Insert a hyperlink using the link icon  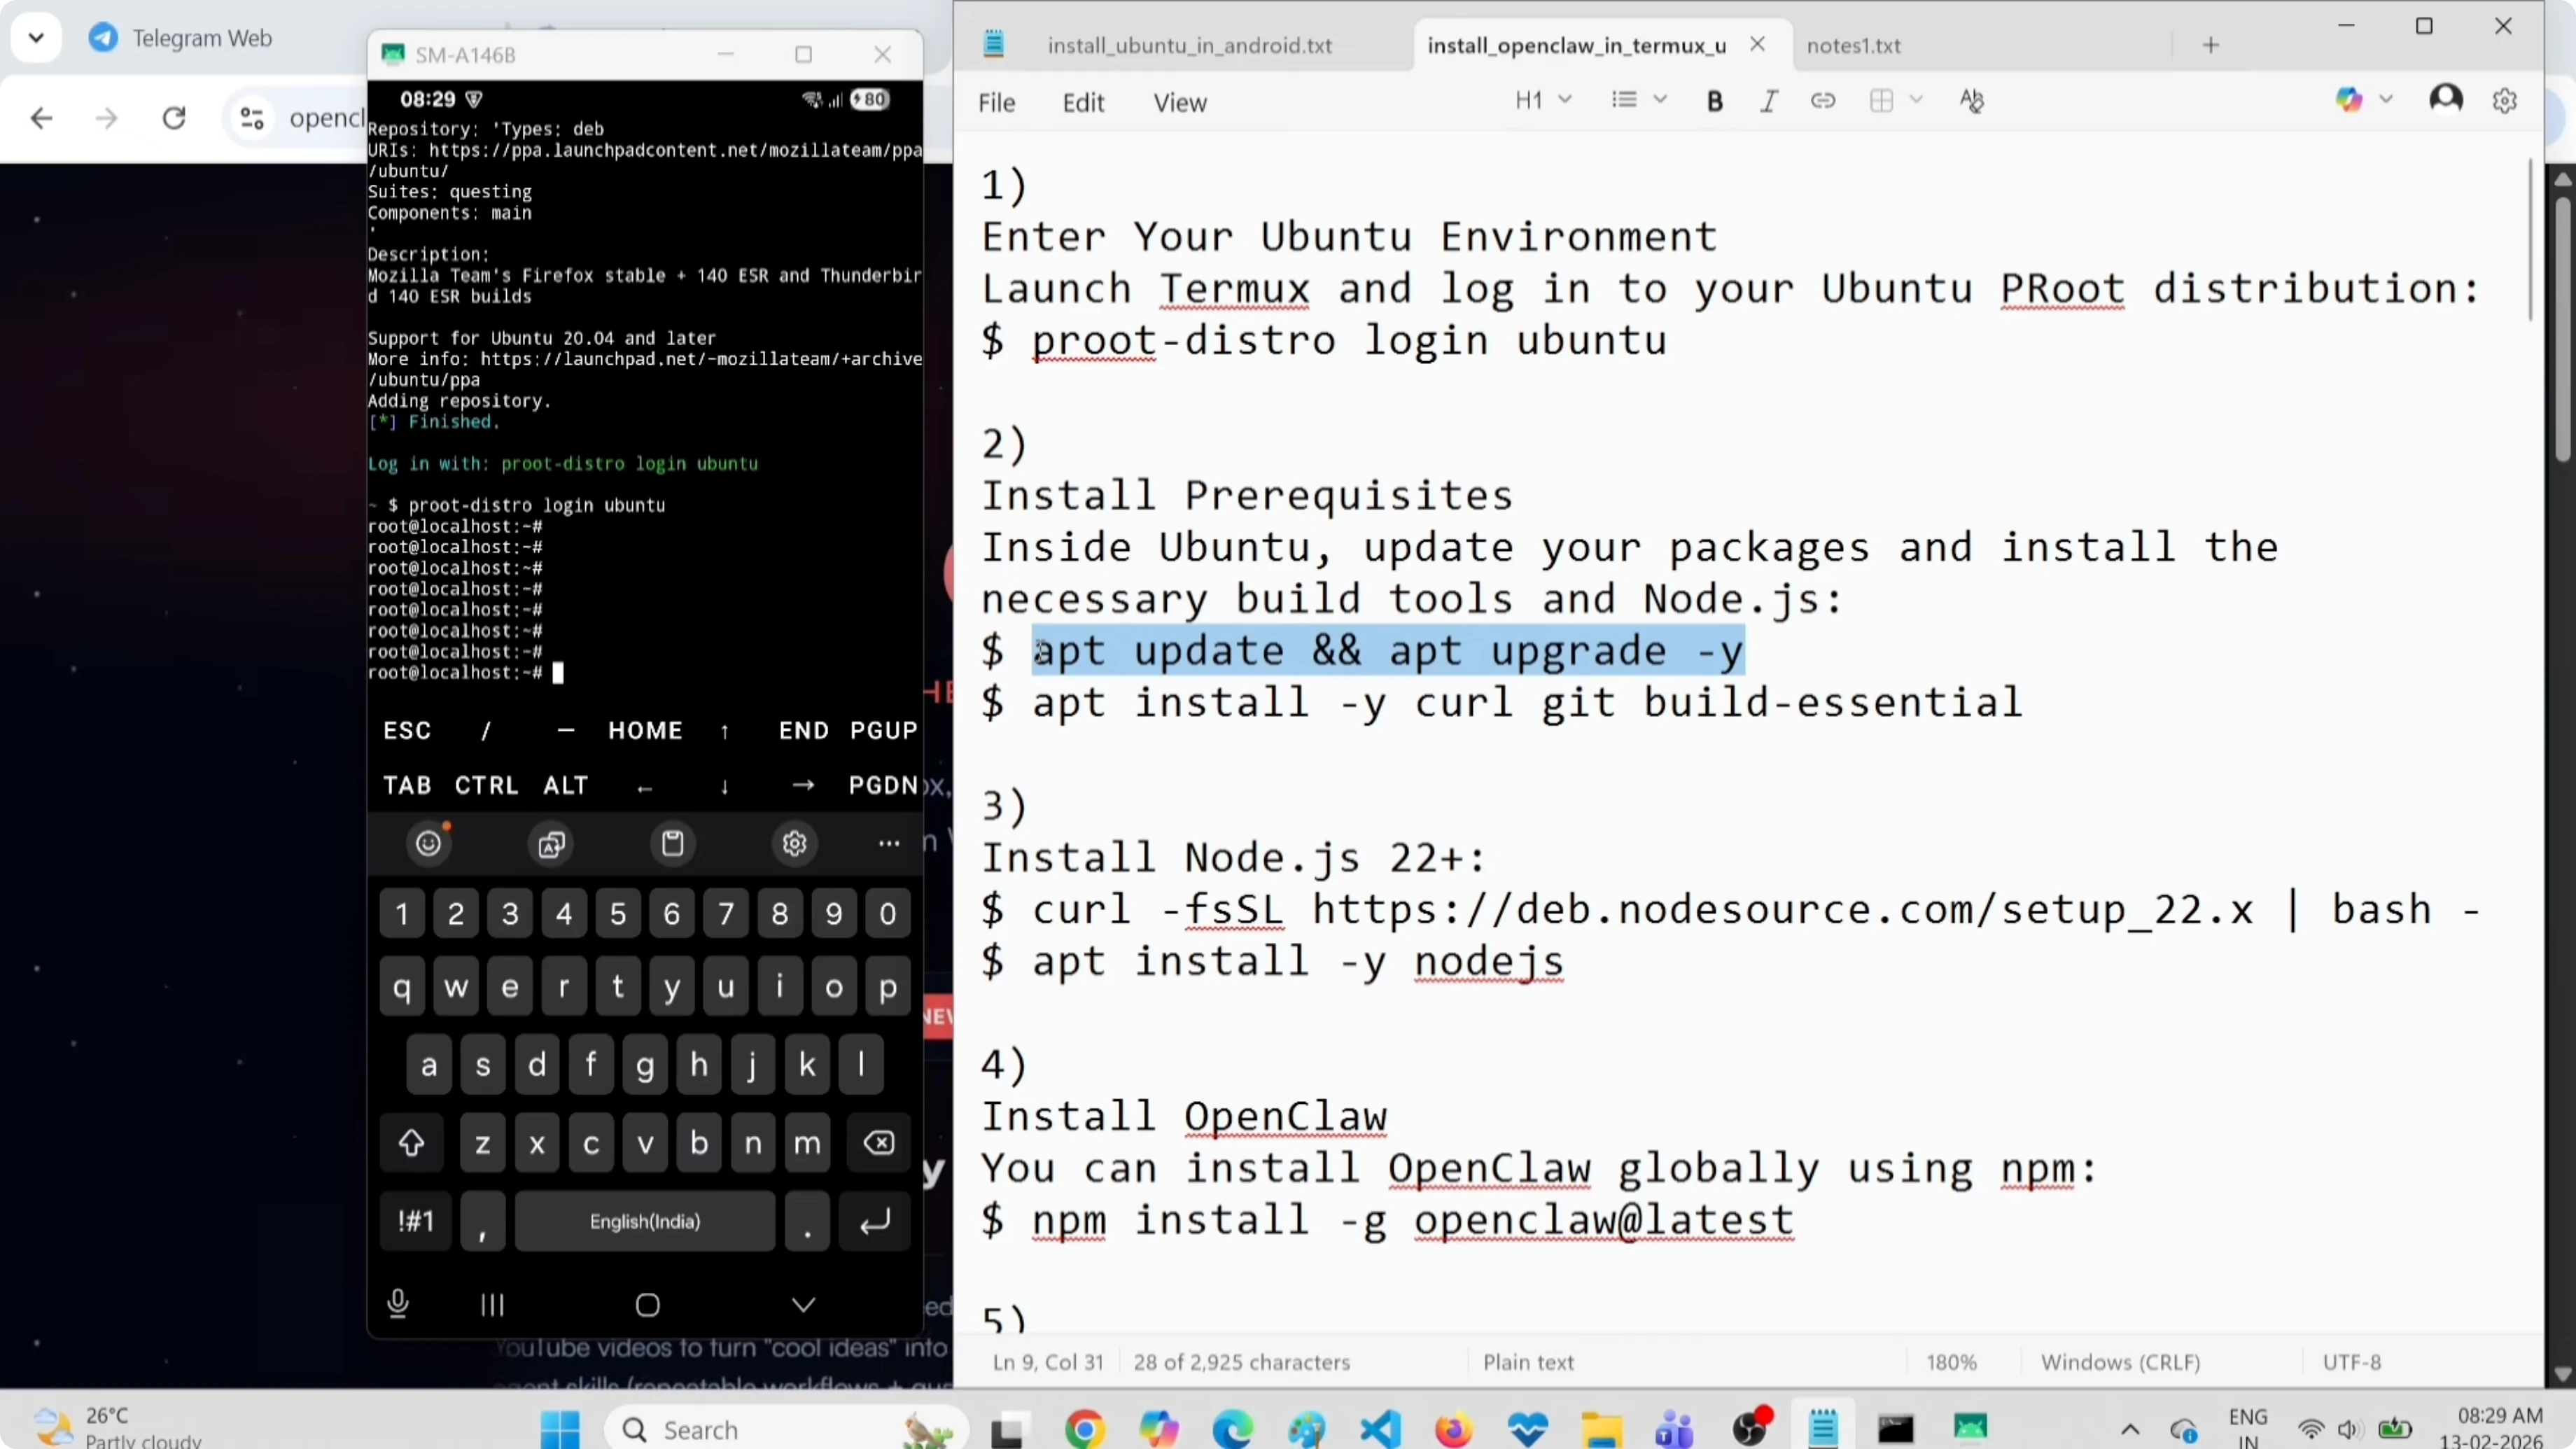point(1823,100)
